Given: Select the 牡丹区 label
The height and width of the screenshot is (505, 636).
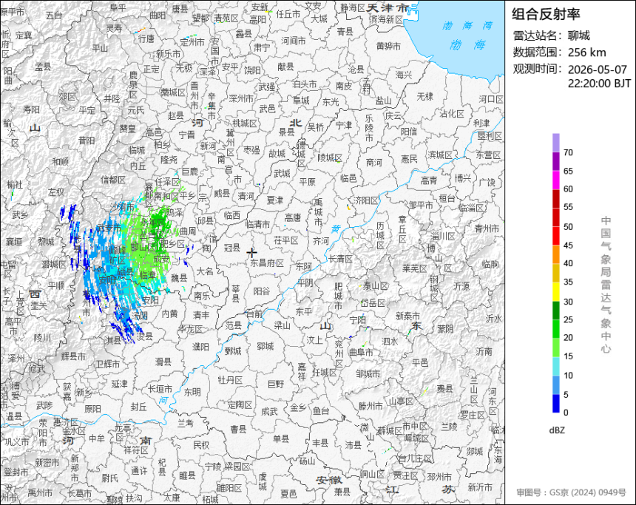Looking at the screenshot, I should (x=230, y=380).
